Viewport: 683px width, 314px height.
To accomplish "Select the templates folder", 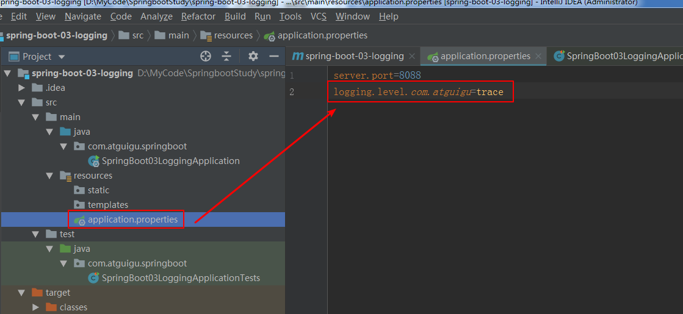I will [x=101, y=205].
